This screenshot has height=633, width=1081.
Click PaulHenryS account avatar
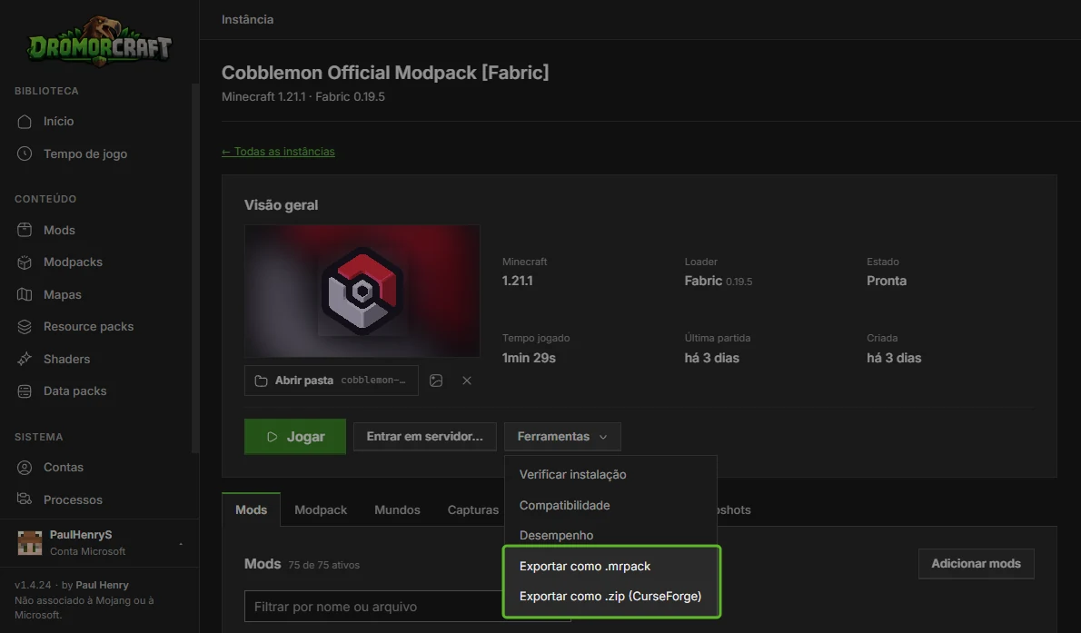[x=30, y=543]
